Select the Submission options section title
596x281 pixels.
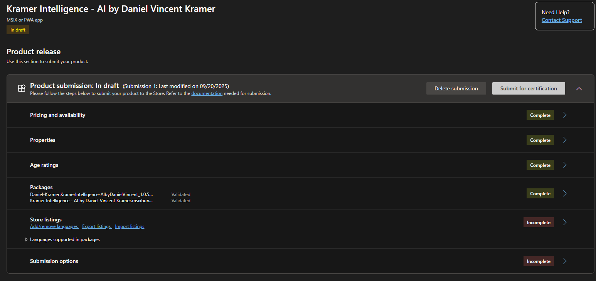(54, 261)
